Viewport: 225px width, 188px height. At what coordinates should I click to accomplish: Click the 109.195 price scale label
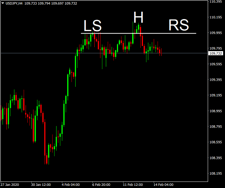(216, 95)
